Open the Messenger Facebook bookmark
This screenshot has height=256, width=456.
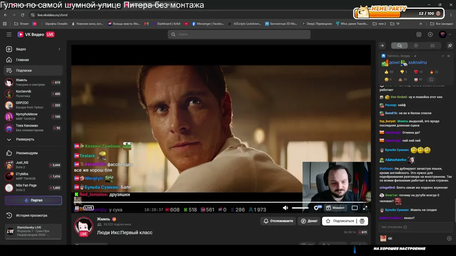[x=208, y=24]
